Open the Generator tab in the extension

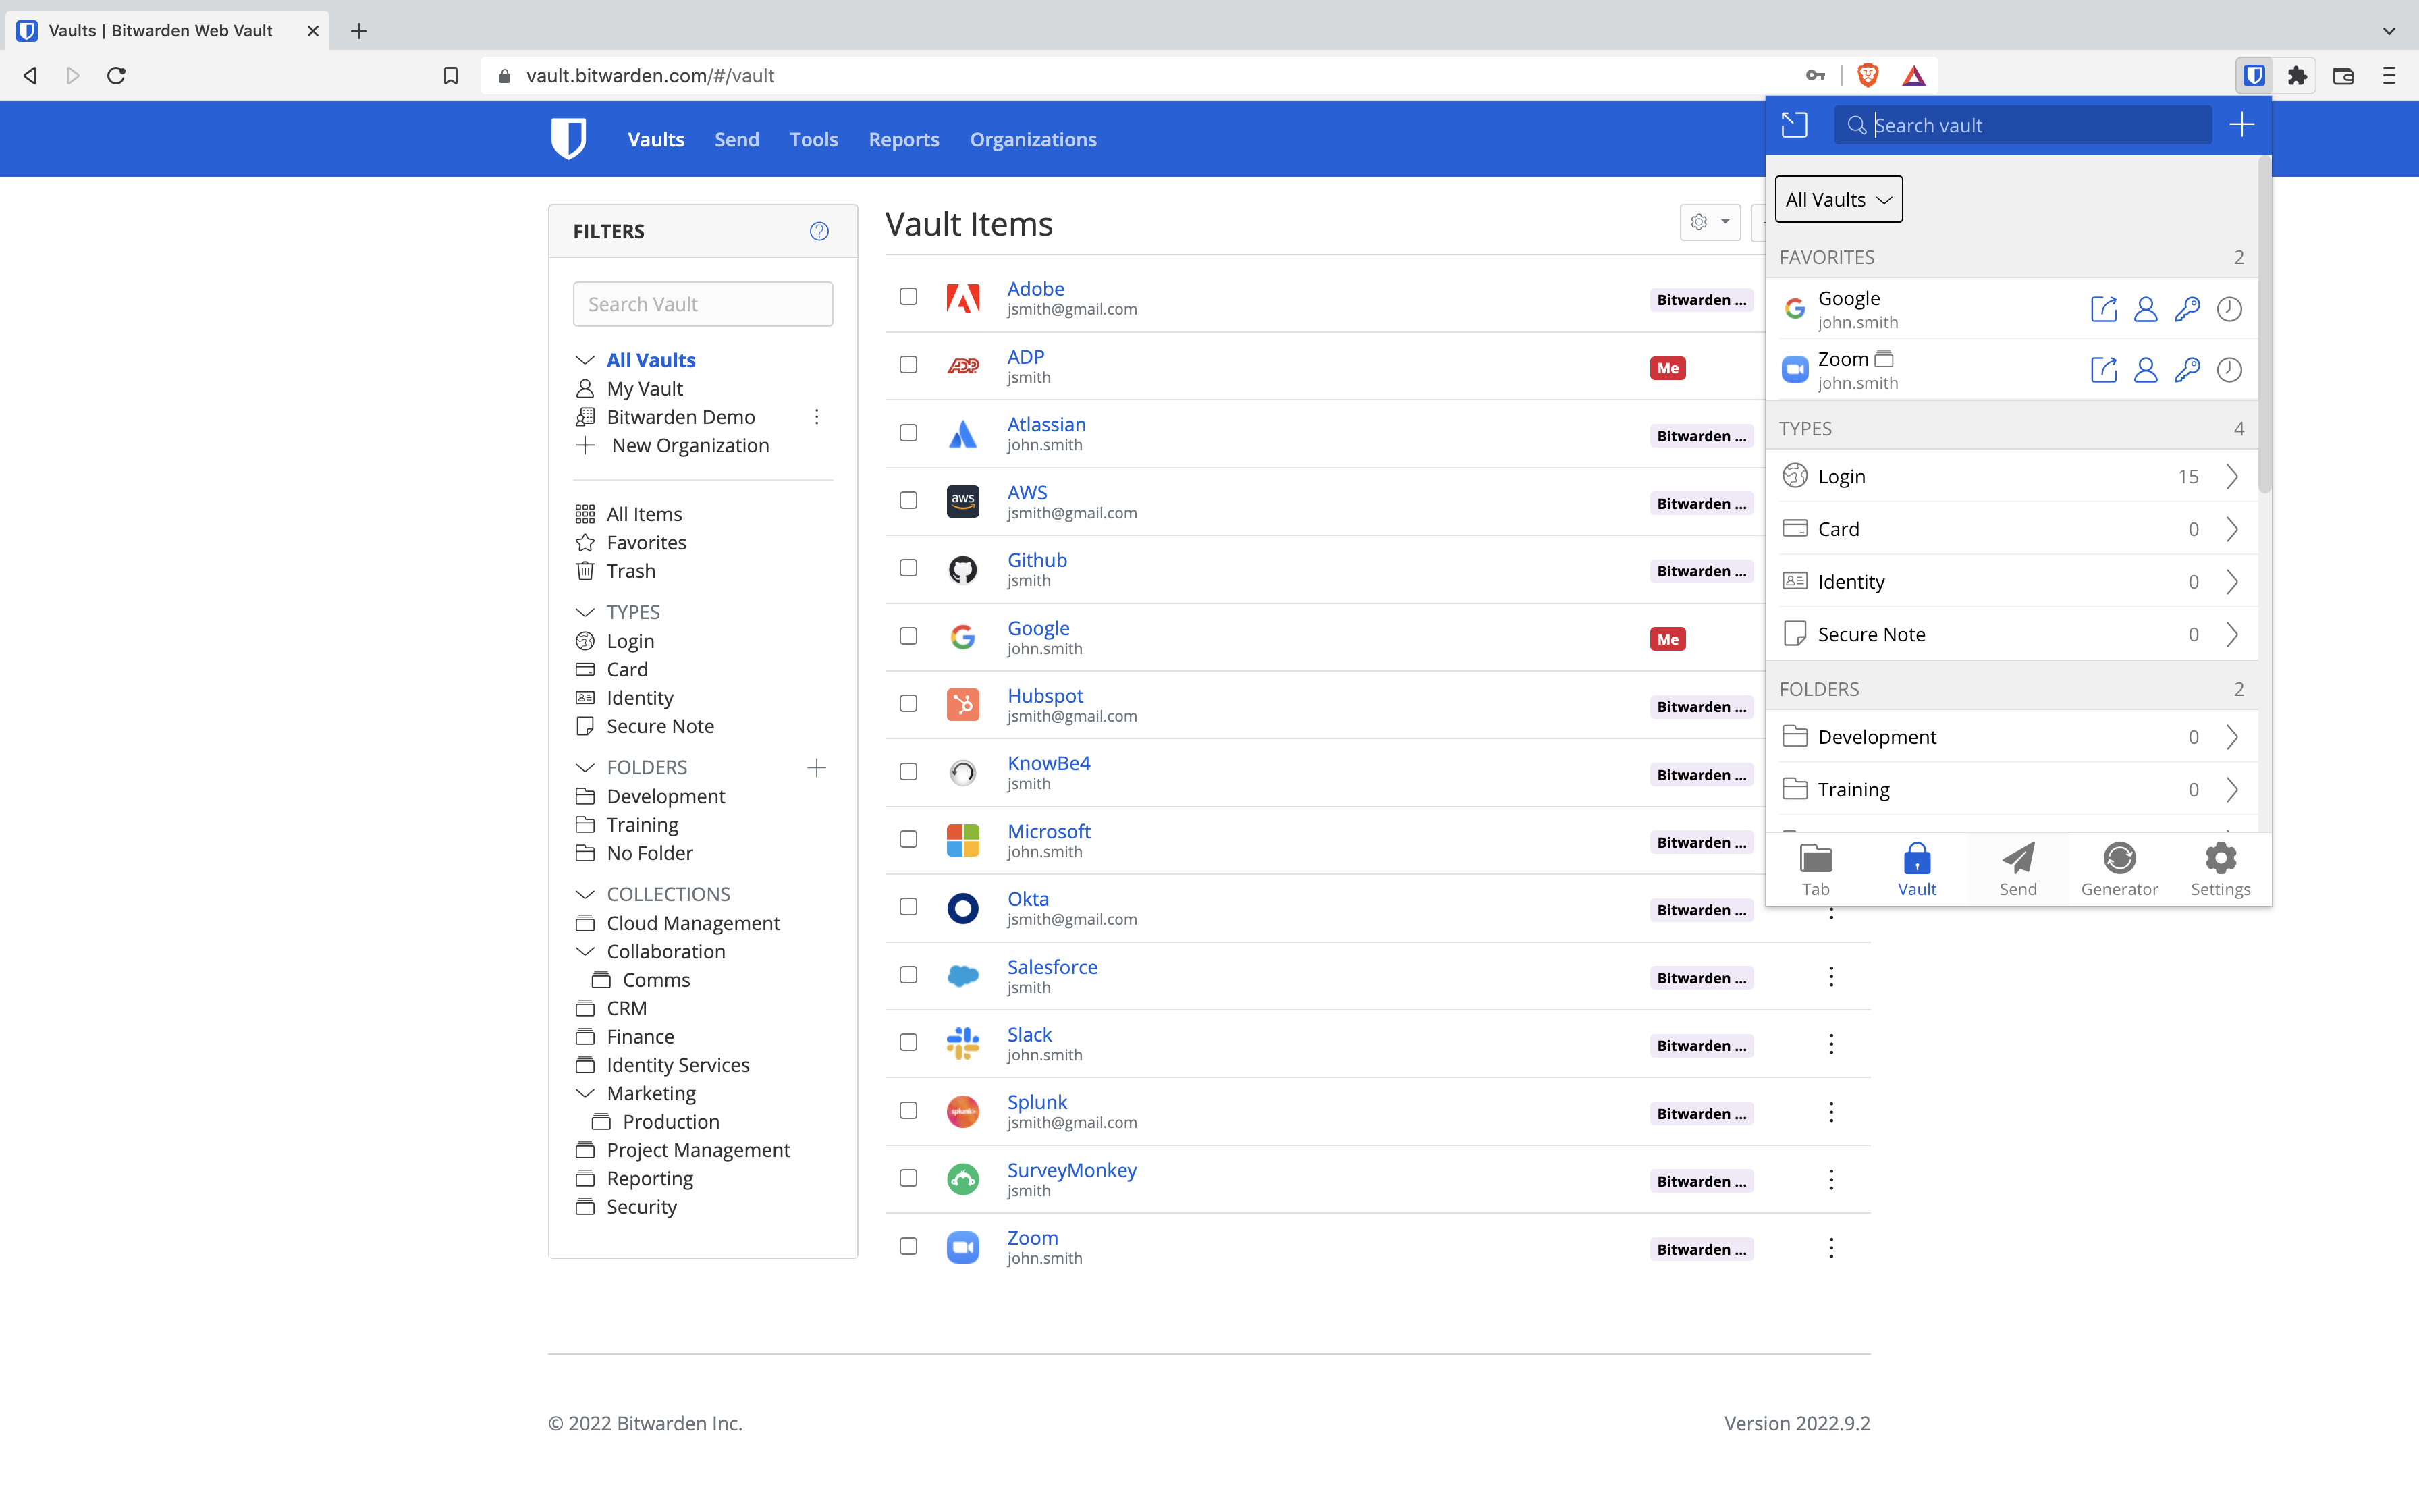pyautogui.click(x=2119, y=869)
